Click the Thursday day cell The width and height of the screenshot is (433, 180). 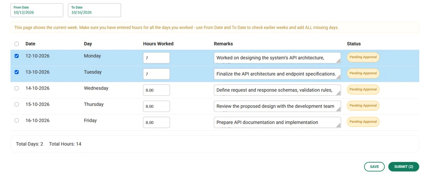tap(93, 104)
